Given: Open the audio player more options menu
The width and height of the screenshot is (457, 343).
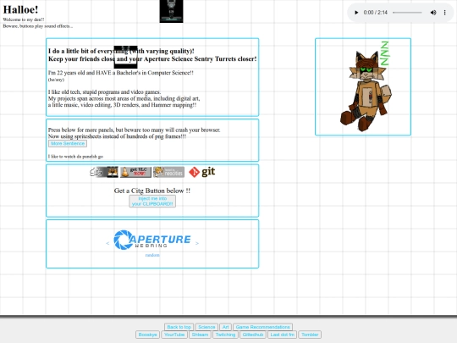Looking at the screenshot, I should point(445,13).
